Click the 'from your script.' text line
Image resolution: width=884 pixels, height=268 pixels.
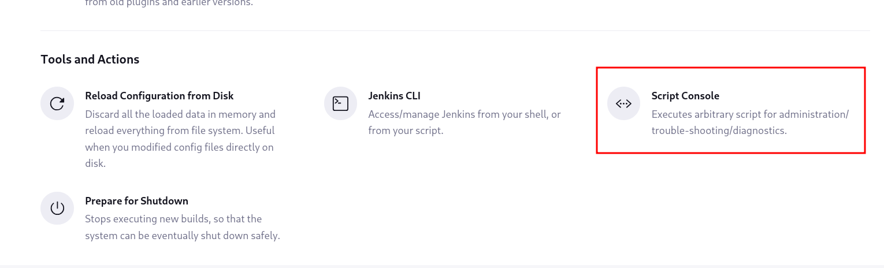tap(406, 131)
